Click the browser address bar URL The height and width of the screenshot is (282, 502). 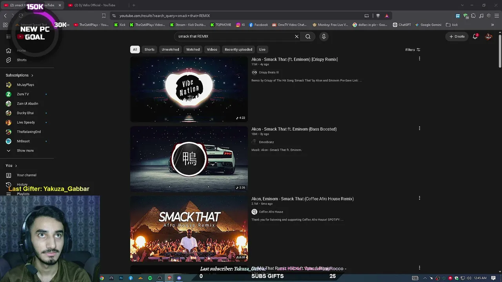pyautogui.click(x=165, y=16)
